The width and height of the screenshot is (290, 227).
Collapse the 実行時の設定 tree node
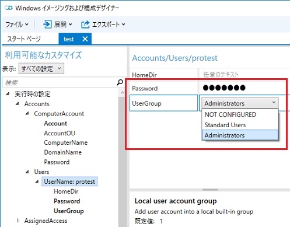pos(8,94)
